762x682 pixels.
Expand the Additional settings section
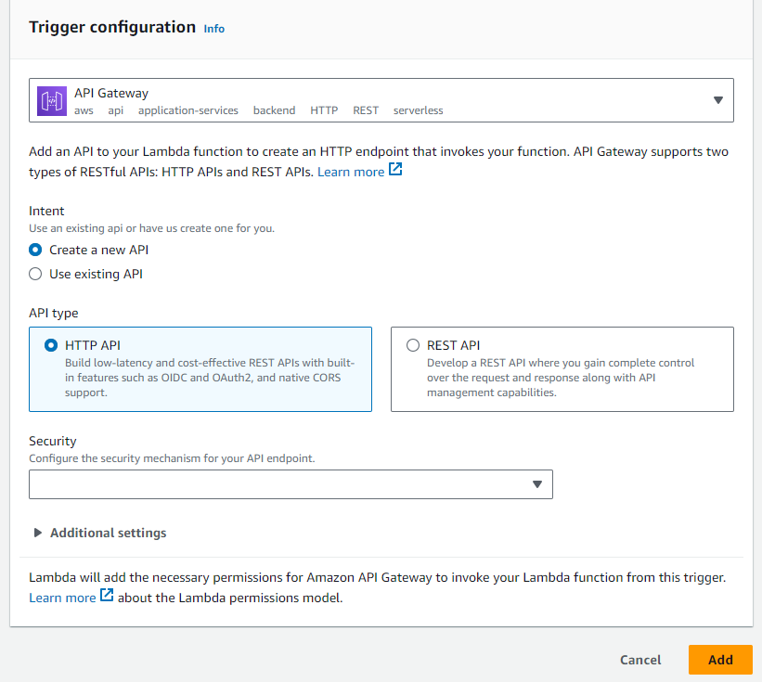pyautogui.click(x=108, y=533)
